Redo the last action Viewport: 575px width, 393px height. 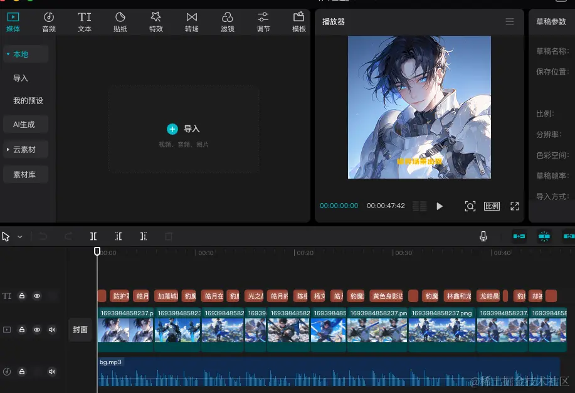(68, 236)
